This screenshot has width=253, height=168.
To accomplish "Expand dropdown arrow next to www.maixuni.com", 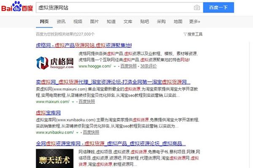I will [x=73, y=102].
